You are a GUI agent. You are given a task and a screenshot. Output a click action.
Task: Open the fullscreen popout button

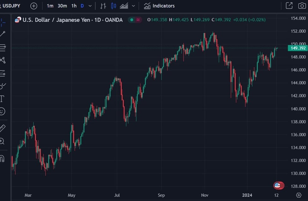[x=289, y=6]
